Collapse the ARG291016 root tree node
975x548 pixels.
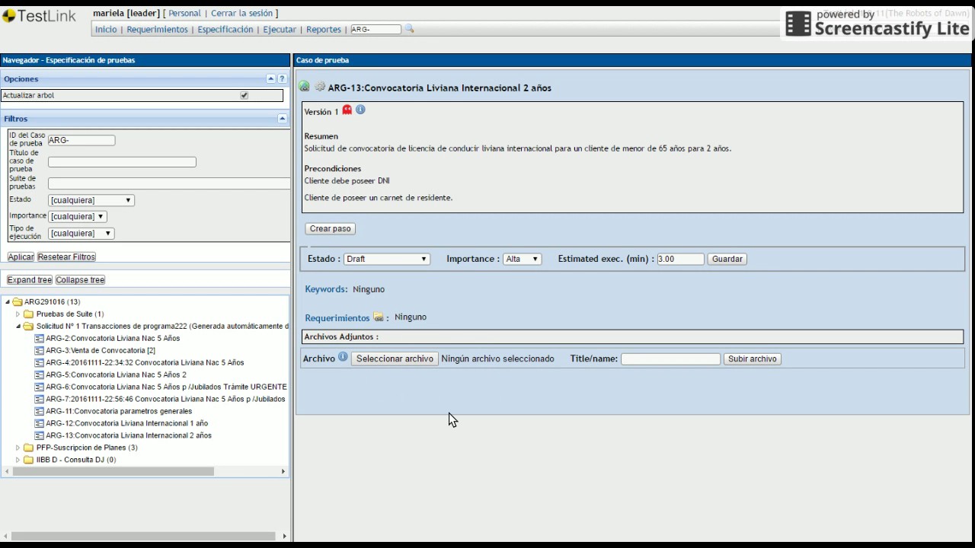[x=8, y=301]
